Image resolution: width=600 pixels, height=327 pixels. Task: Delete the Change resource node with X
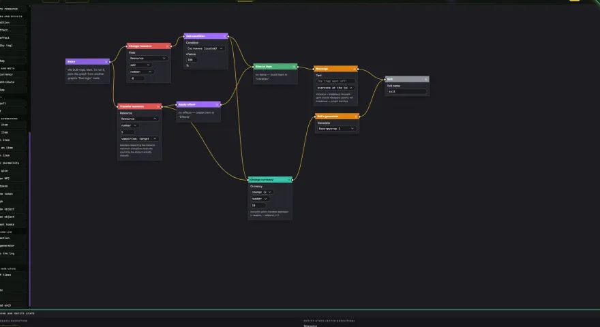click(167, 46)
